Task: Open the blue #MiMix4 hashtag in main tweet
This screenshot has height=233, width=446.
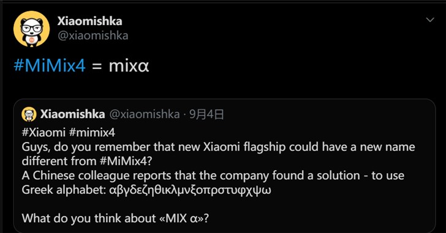Action: pos(50,65)
